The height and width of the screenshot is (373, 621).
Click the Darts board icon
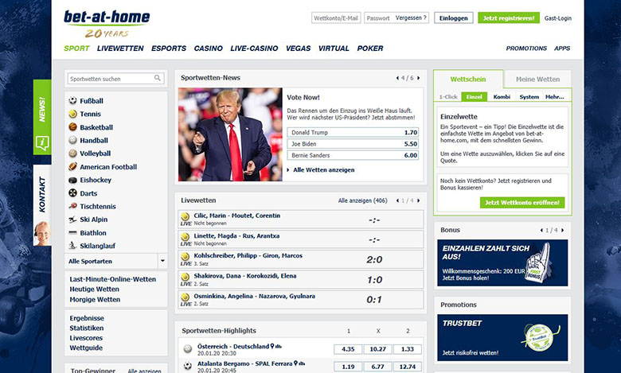click(72, 193)
